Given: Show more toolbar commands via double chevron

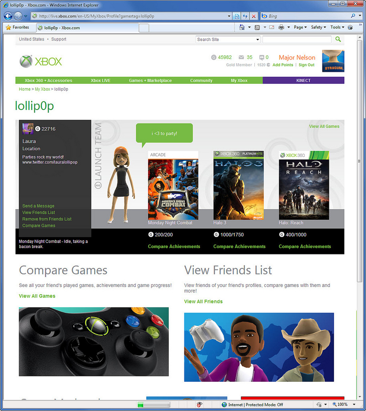Looking at the screenshot, I should (360, 25).
